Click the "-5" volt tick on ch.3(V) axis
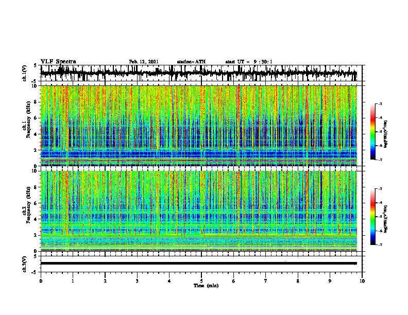408x315 pixels. [35, 272]
